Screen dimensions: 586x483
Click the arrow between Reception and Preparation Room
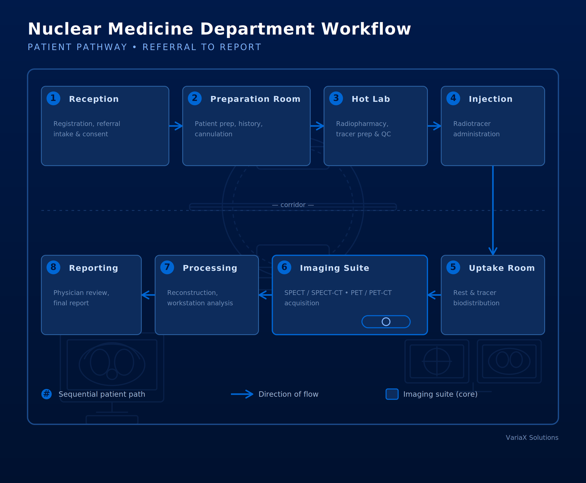click(x=176, y=126)
